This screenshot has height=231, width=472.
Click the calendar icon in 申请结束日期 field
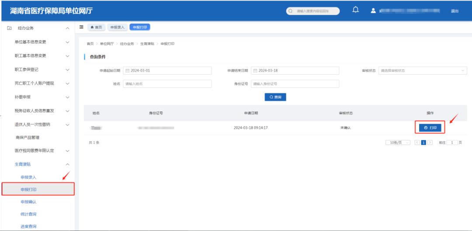coord(255,71)
